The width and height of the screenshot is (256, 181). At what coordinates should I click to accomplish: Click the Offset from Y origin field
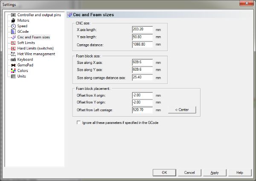coord(143,103)
